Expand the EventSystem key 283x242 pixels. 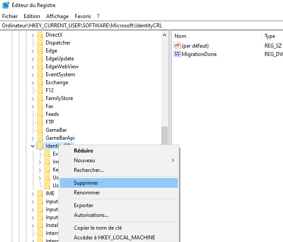tap(33, 75)
